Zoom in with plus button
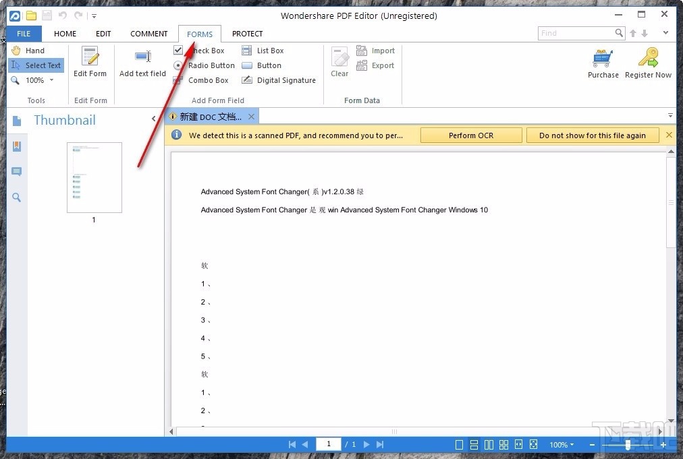683x459 pixels. point(663,445)
